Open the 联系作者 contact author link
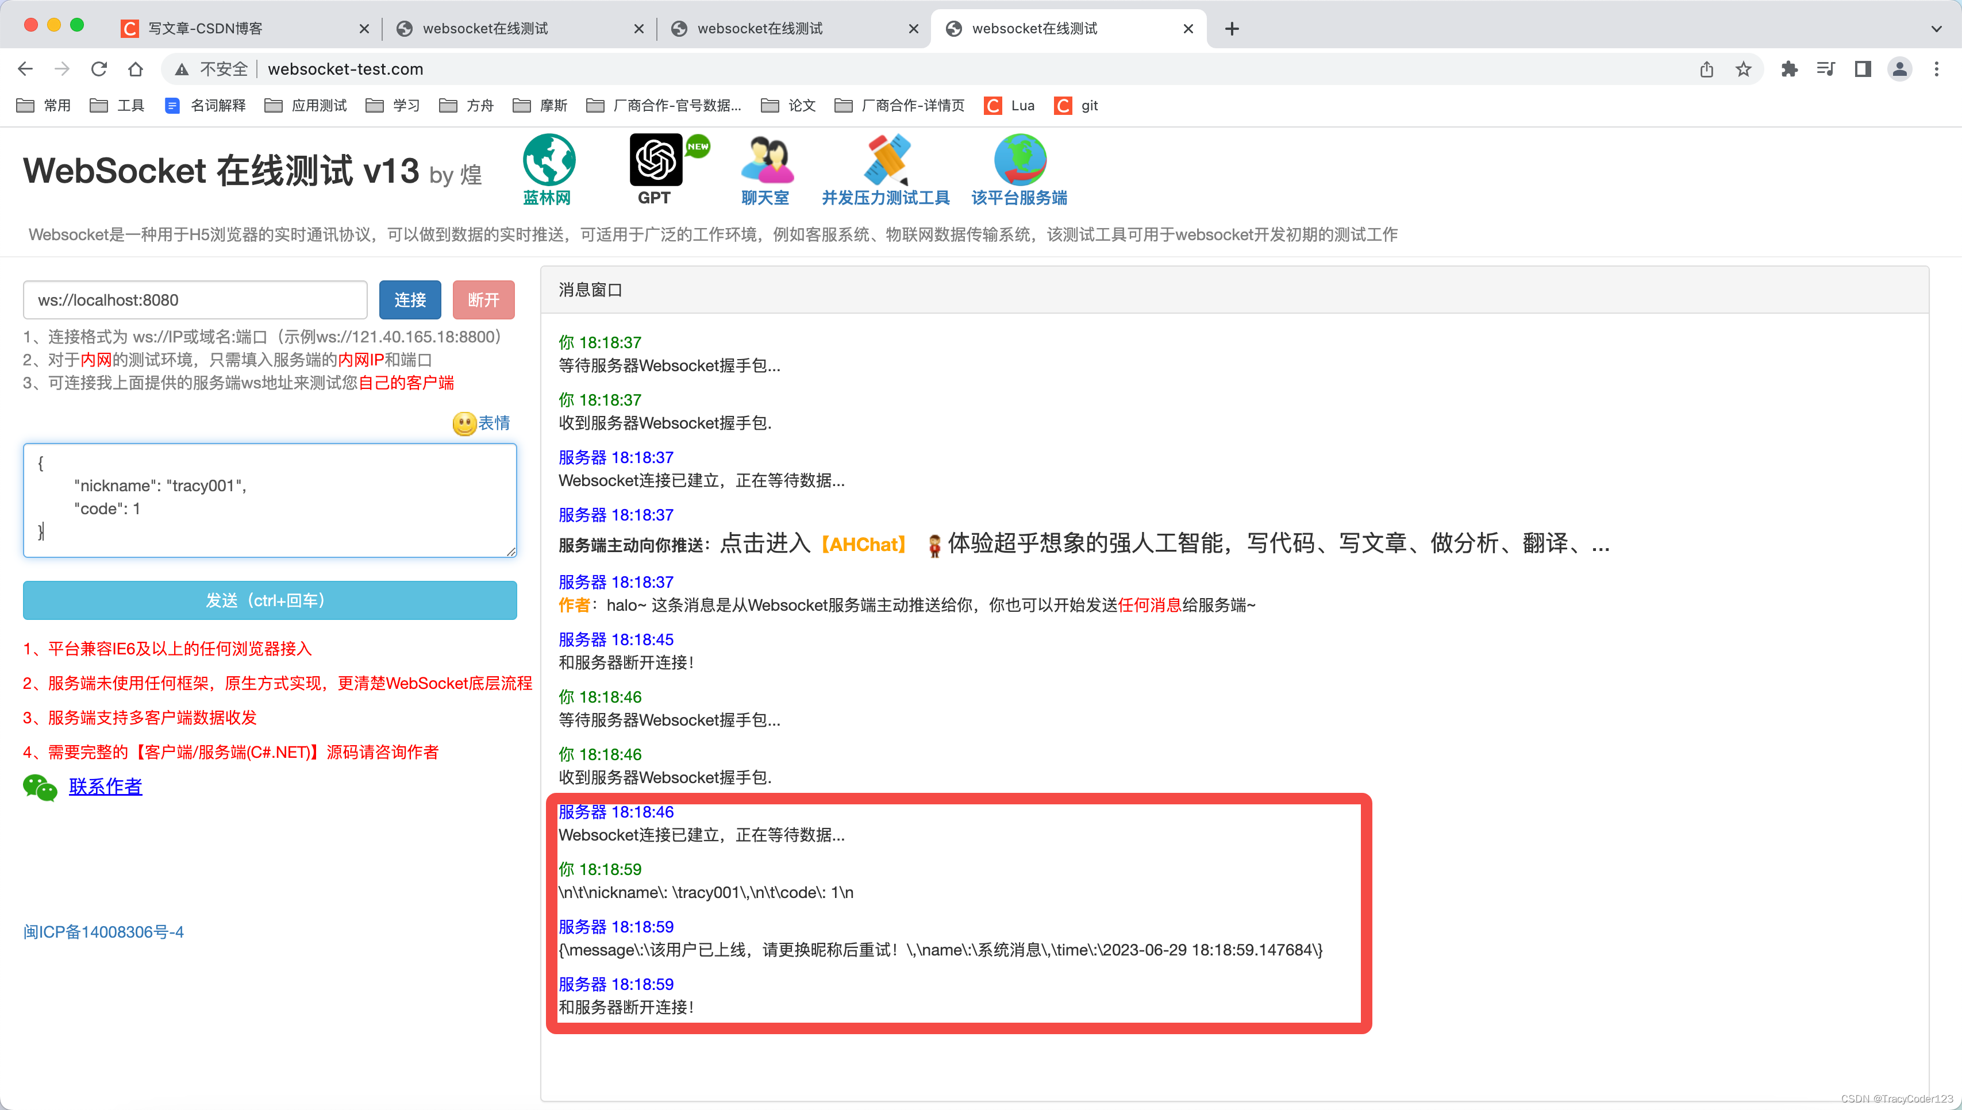This screenshot has width=1962, height=1110. click(x=105, y=786)
